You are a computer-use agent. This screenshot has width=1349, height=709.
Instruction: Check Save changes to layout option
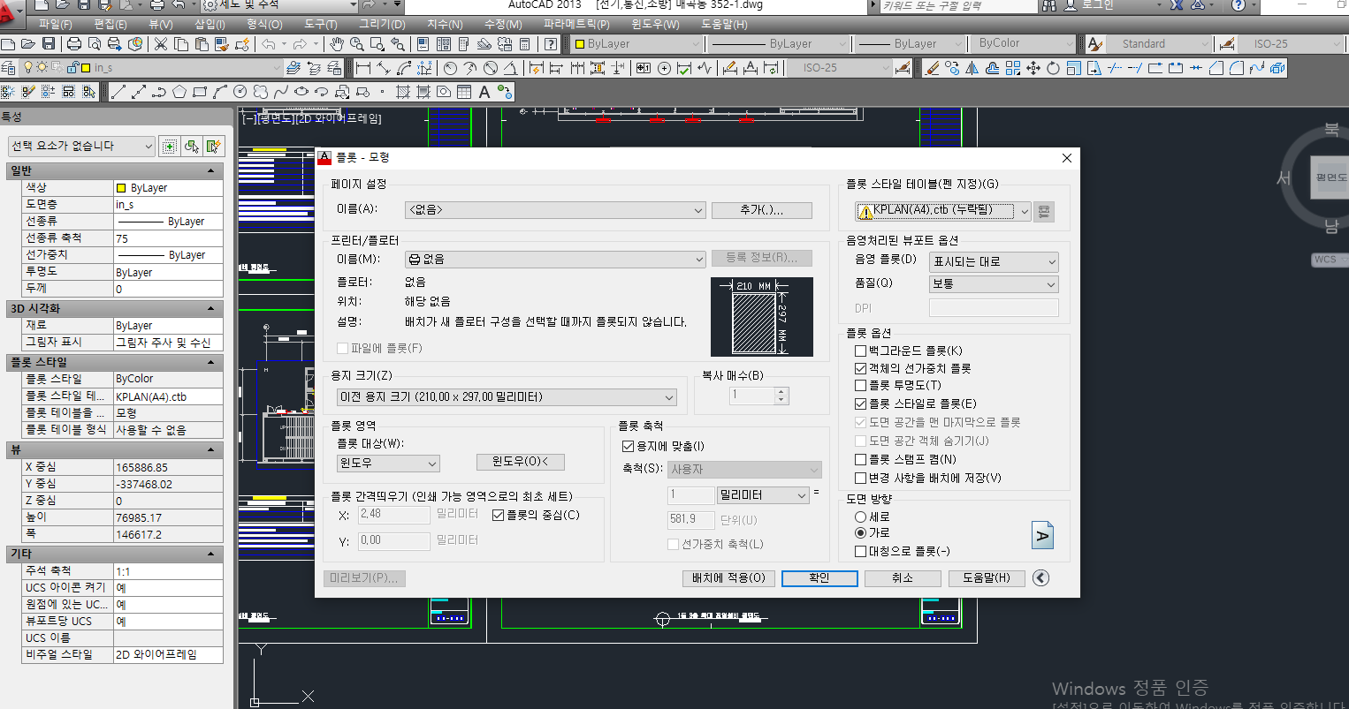click(861, 478)
